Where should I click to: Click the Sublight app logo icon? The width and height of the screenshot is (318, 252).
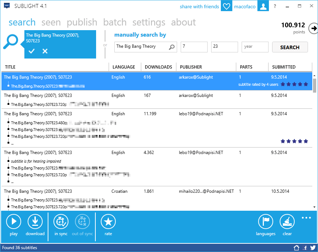(7, 6)
